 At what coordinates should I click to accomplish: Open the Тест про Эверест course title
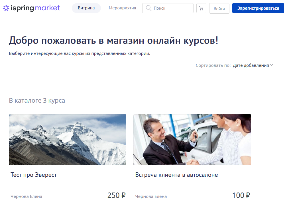[x=34, y=175]
